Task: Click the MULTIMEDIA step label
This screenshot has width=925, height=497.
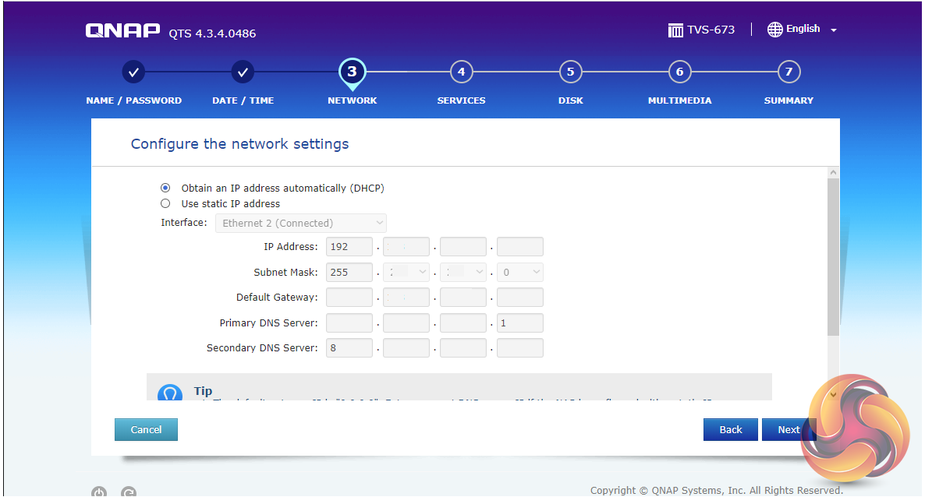Action: (x=679, y=100)
